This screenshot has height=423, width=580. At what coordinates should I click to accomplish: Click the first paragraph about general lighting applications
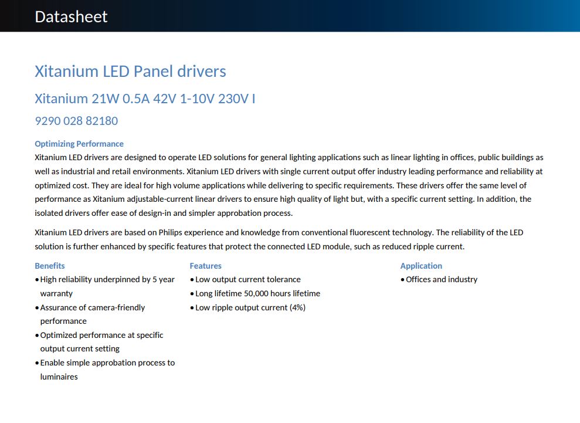pos(289,185)
